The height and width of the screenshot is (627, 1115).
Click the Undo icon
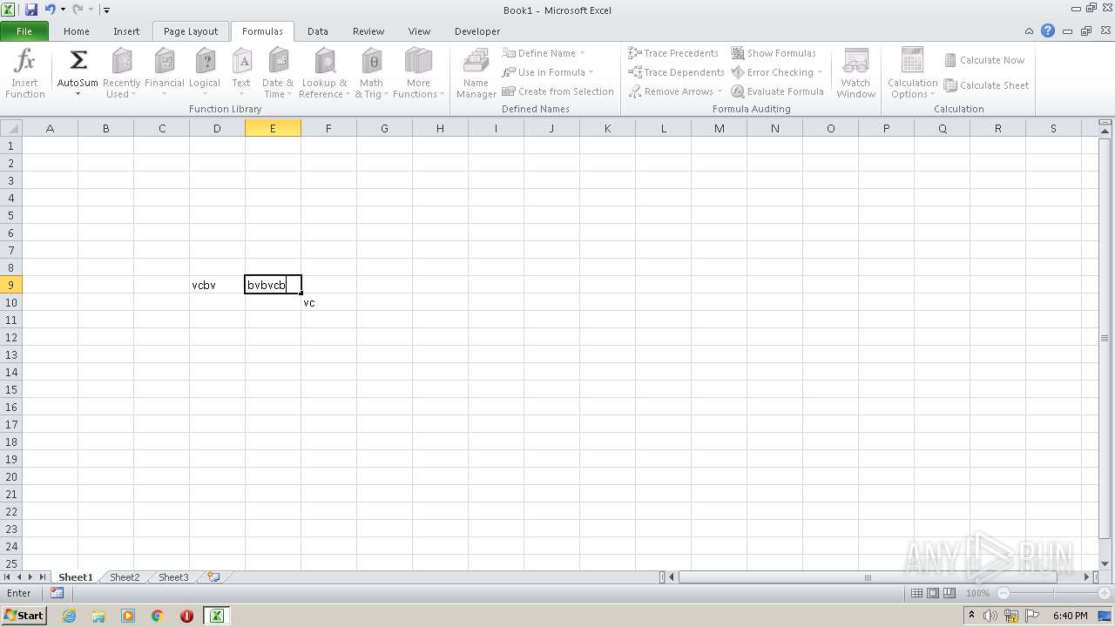51,10
